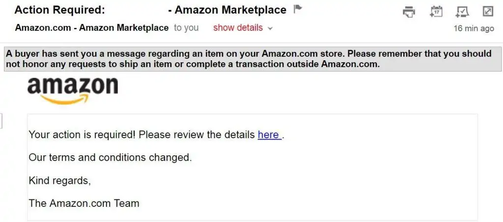The width and height of the screenshot is (503, 222).
Task: Open message in a new window
Action: coord(488,12)
